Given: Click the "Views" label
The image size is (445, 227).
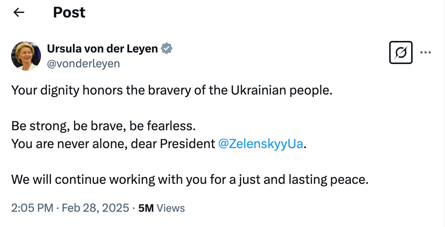Looking at the screenshot, I should coord(171,208).
